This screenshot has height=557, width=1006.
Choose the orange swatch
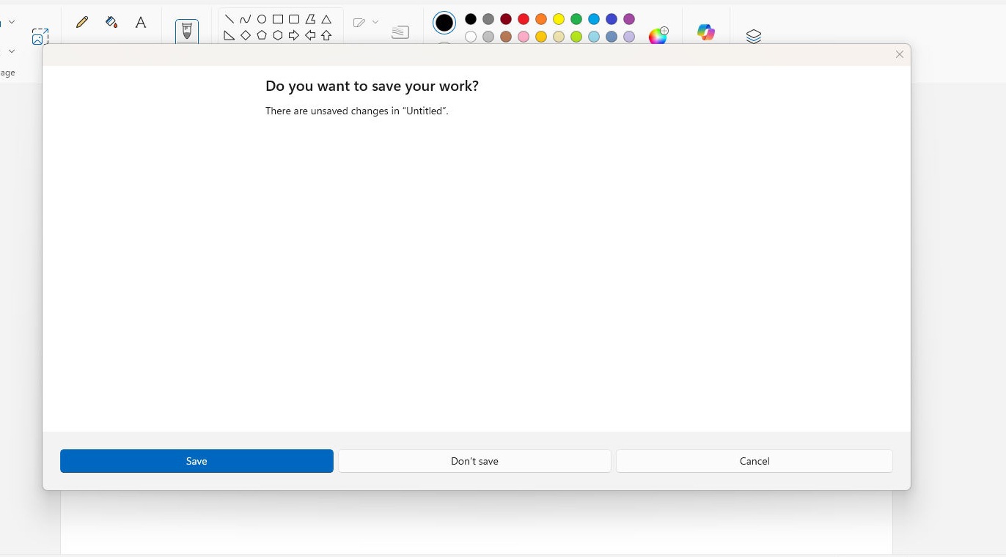(541, 19)
